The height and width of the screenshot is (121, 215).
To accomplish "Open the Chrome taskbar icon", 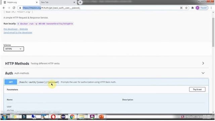I will coord(72,117).
